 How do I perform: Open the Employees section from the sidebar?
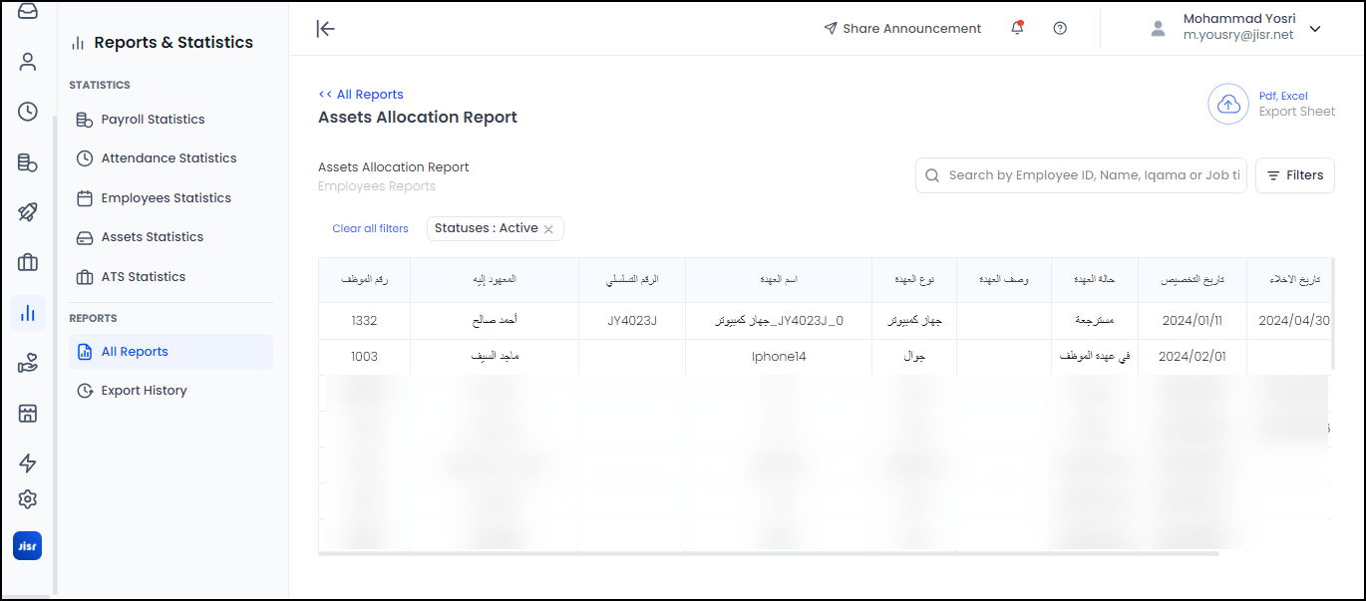pyautogui.click(x=27, y=61)
